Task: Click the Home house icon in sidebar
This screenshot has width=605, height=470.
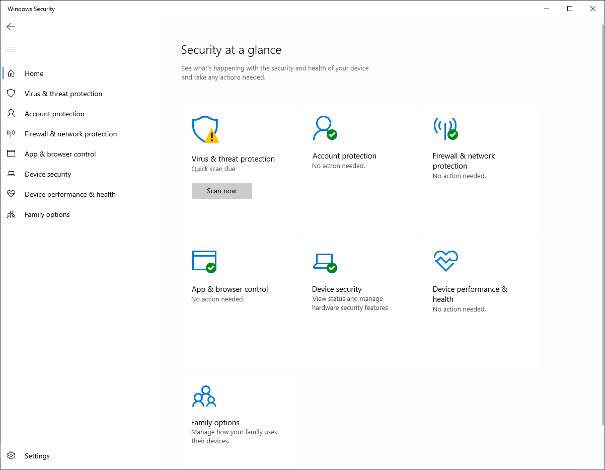Action: click(x=11, y=73)
